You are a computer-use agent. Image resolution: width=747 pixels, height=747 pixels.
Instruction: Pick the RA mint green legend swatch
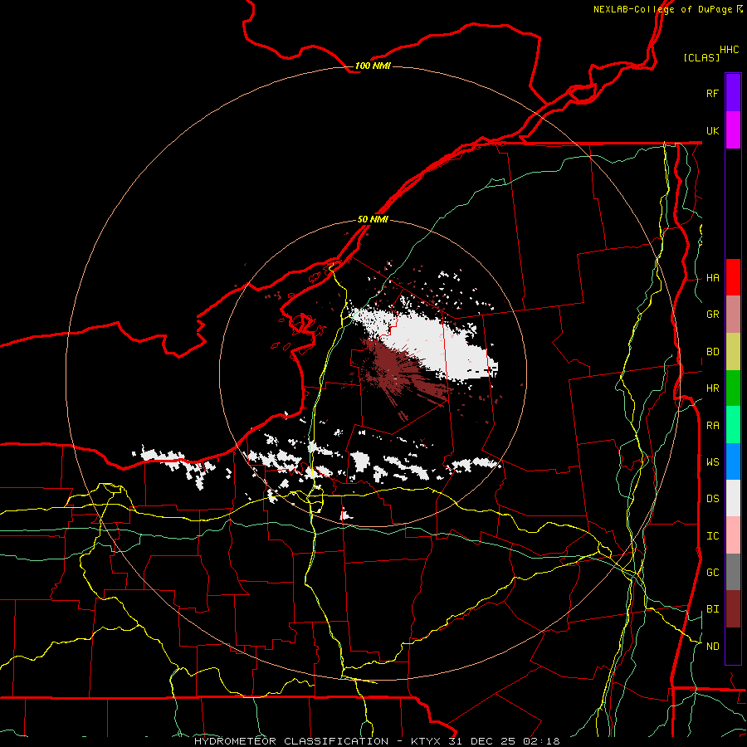733,425
